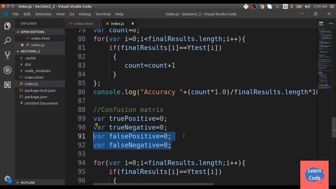Viewport: 336px width, 189px height.
Task: Open the Wi-Fi network indicator
Action: (x=277, y=6)
